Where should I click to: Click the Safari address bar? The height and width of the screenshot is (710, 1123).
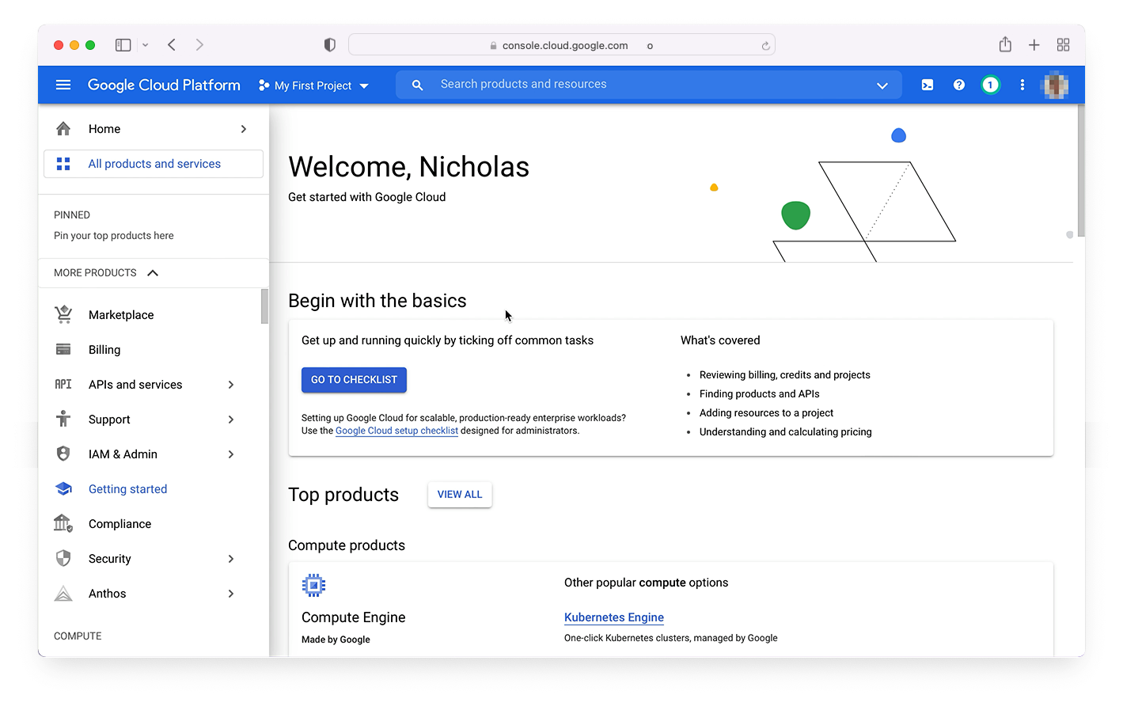click(562, 45)
